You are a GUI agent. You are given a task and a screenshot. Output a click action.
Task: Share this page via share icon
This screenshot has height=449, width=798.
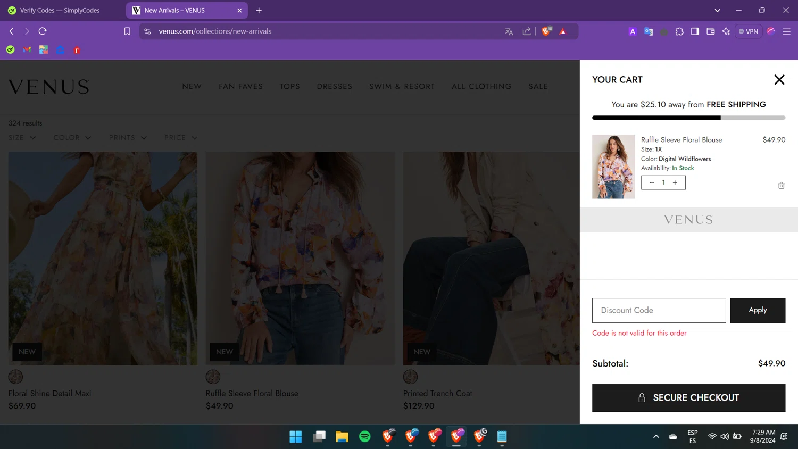pos(527,31)
